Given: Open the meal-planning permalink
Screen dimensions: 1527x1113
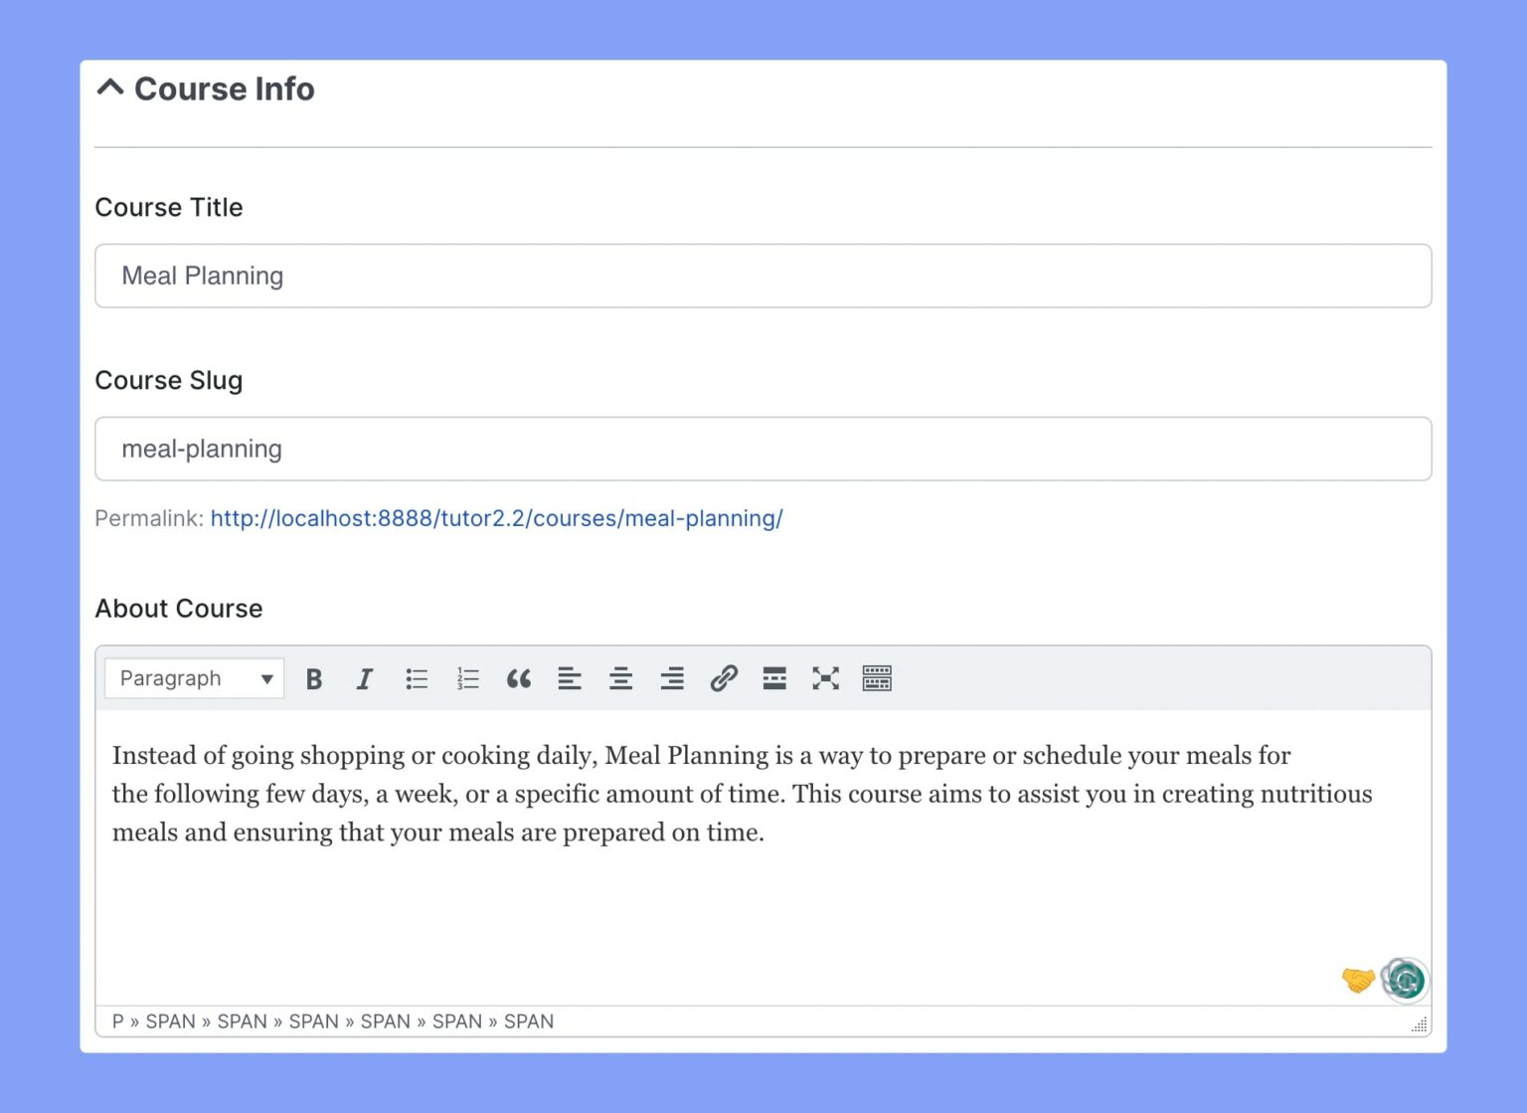Looking at the screenshot, I should point(496,518).
